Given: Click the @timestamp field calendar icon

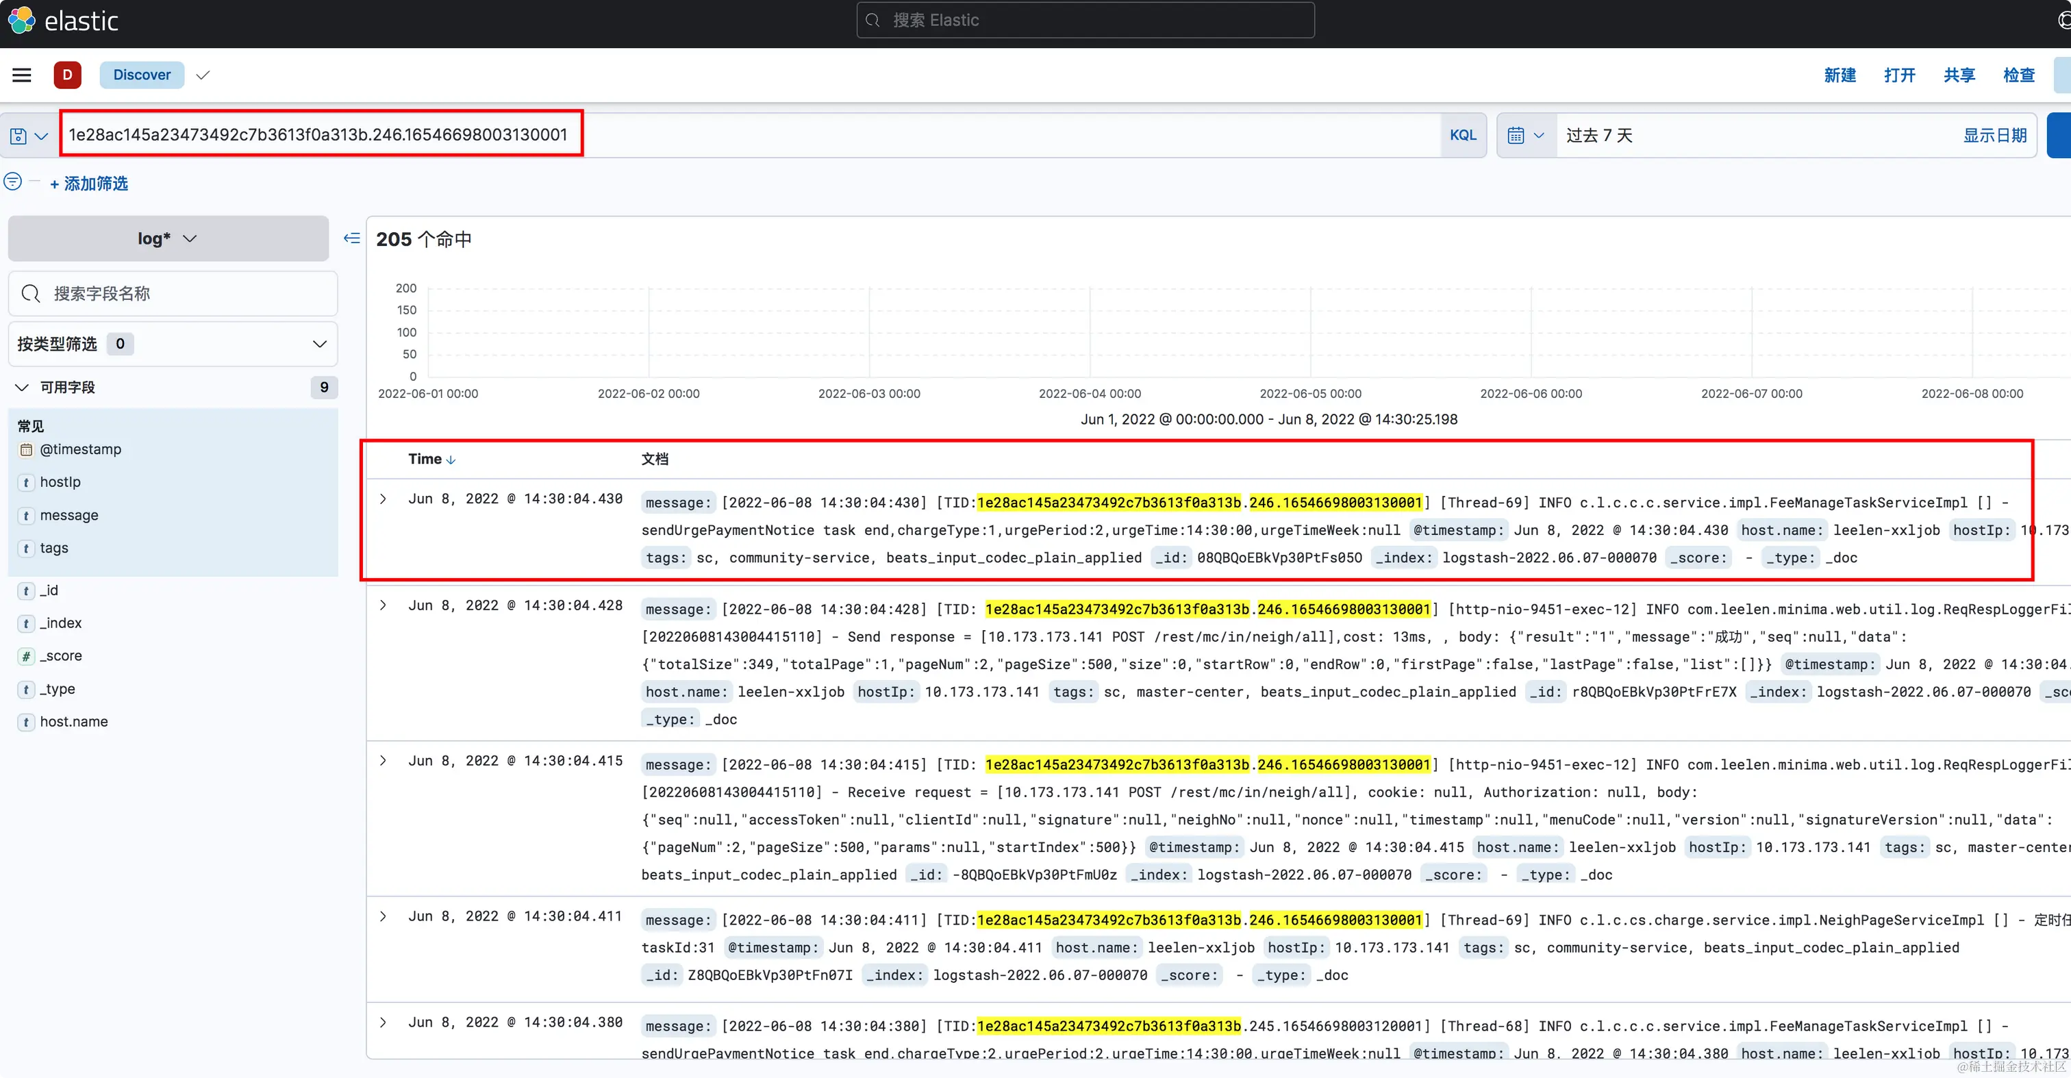Looking at the screenshot, I should pyautogui.click(x=26, y=449).
